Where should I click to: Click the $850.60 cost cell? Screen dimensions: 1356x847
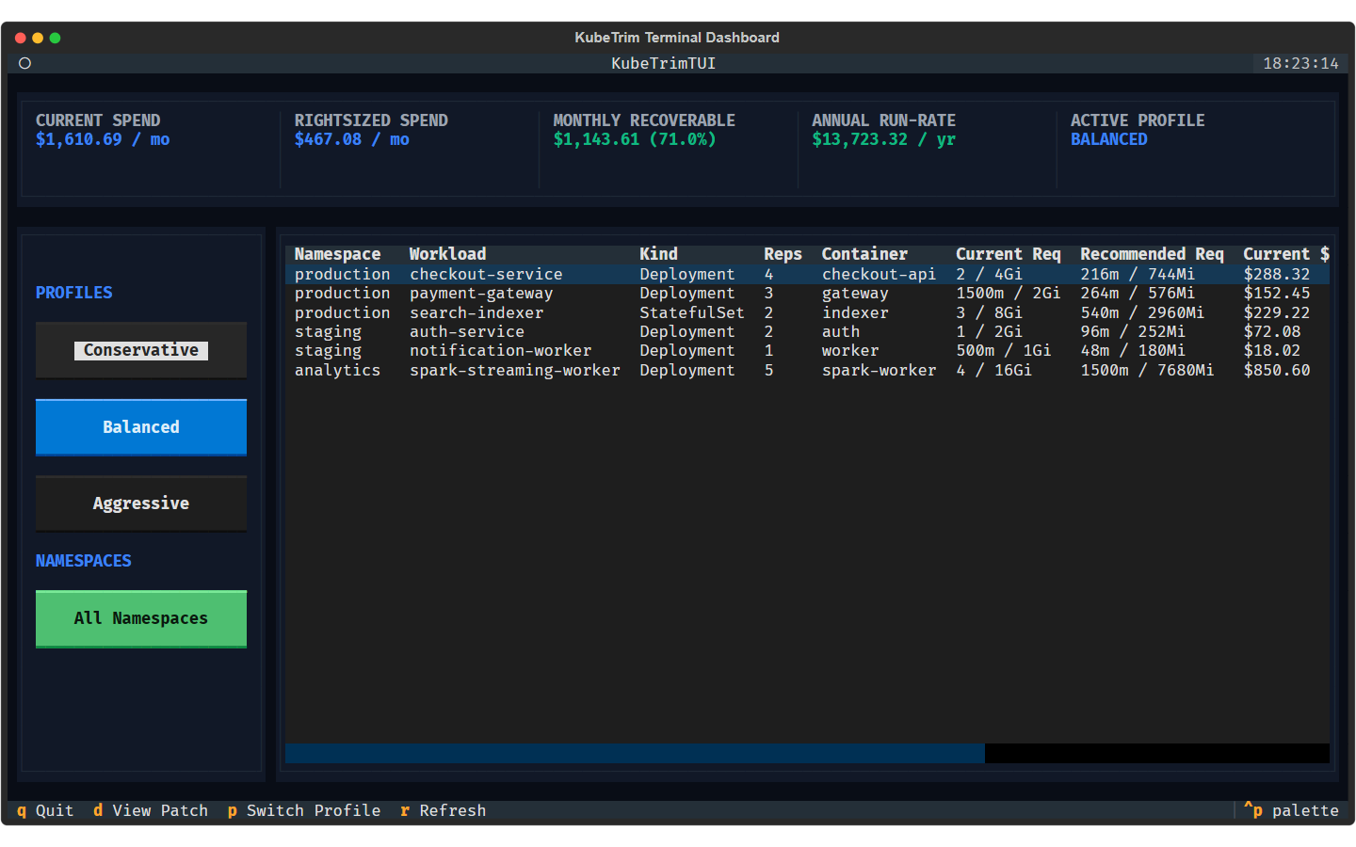(1277, 370)
